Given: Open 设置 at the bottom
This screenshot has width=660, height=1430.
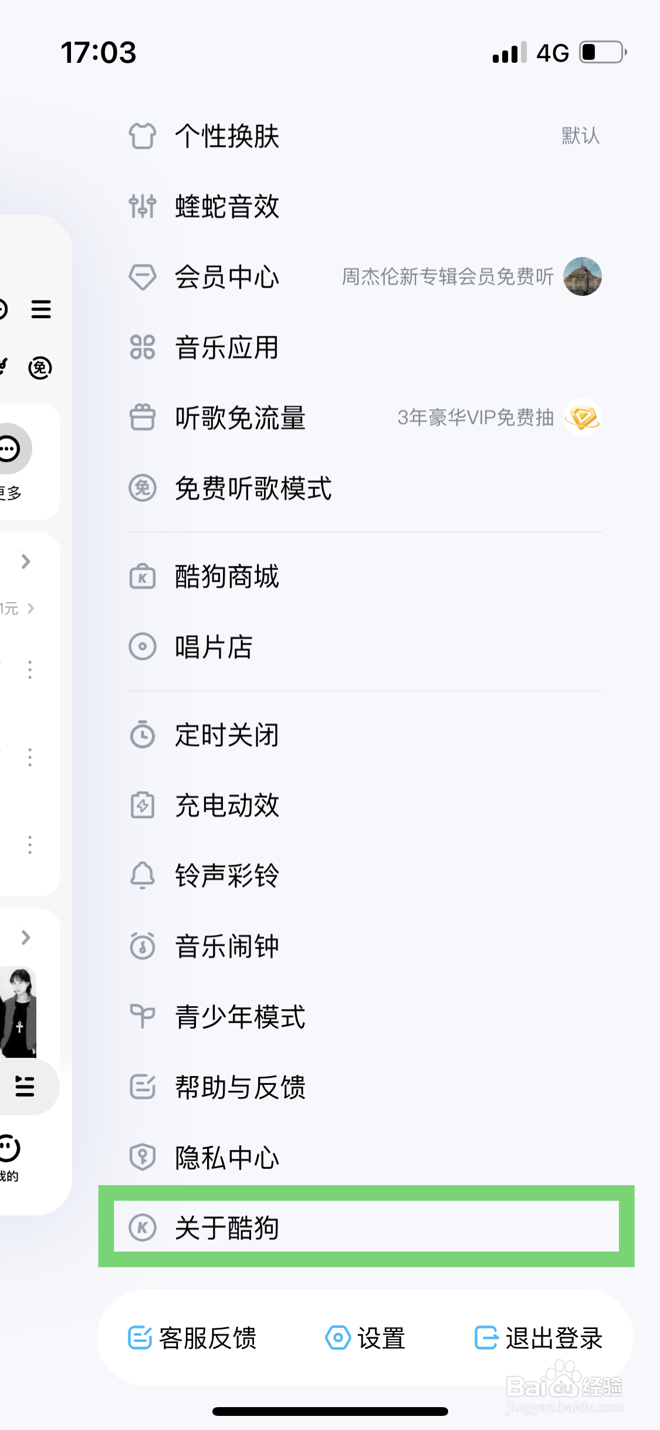Looking at the screenshot, I should (x=365, y=1338).
